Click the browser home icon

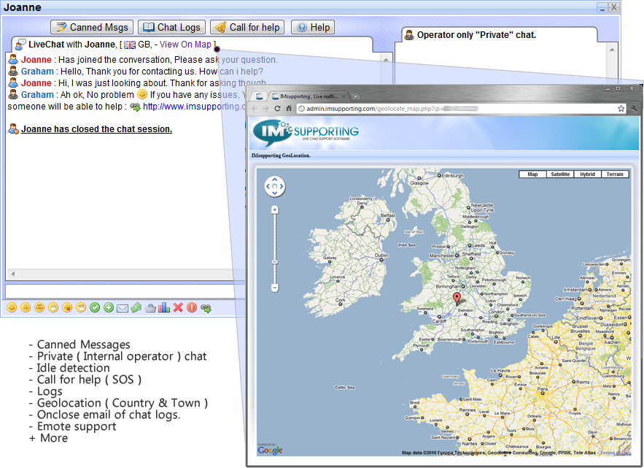(289, 108)
